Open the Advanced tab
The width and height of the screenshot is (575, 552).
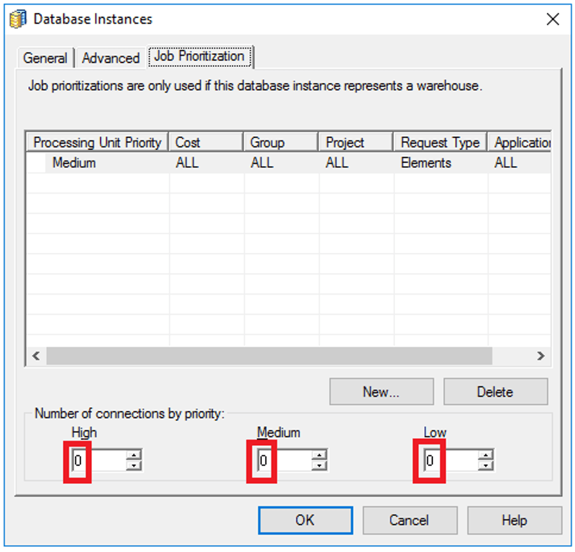111,58
